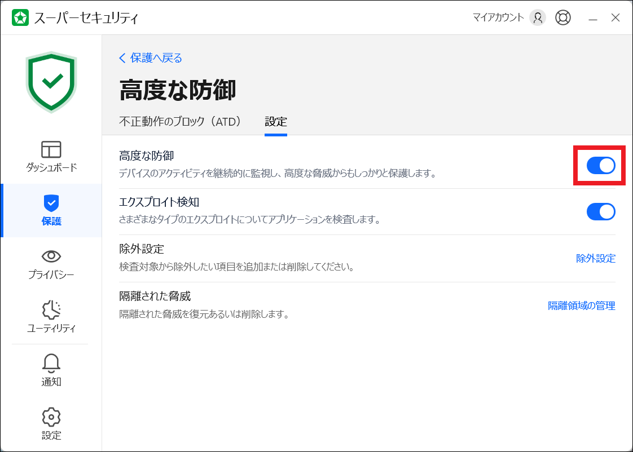Click the マイアカウント profile avatar icon
Image resolution: width=633 pixels, height=452 pixels.
pos(538,18)
